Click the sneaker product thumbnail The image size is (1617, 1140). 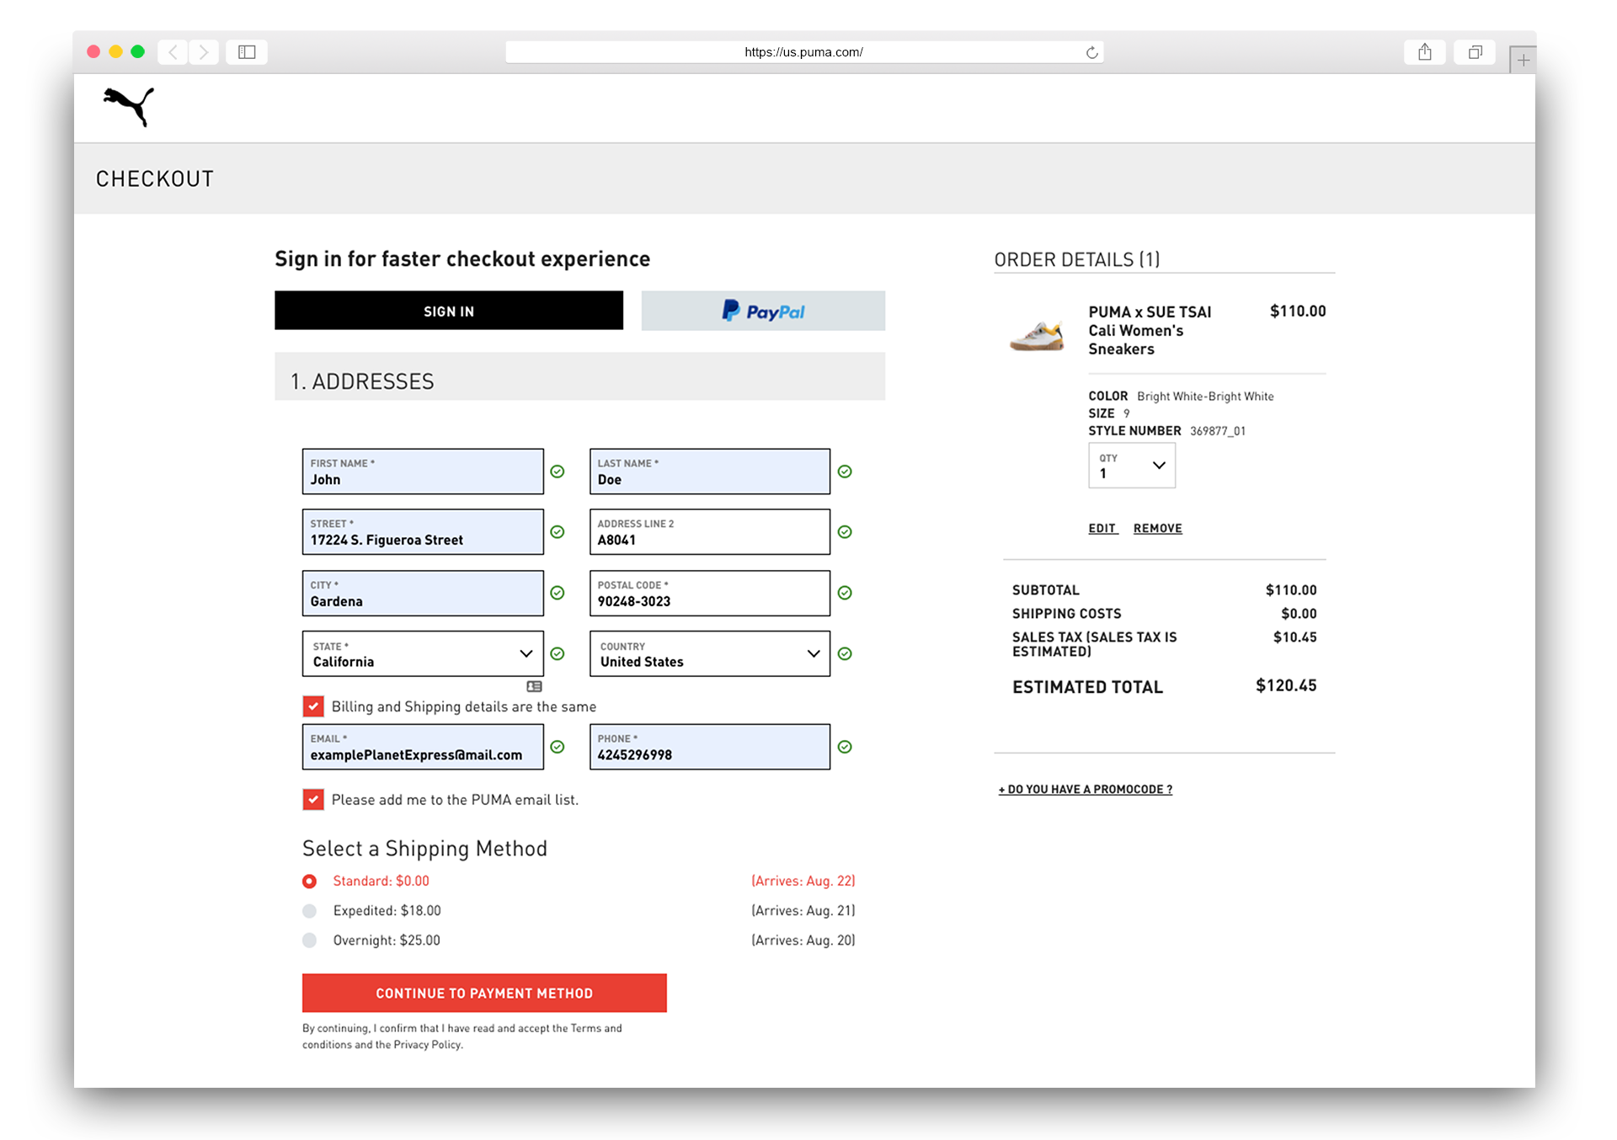(1037, 335)
